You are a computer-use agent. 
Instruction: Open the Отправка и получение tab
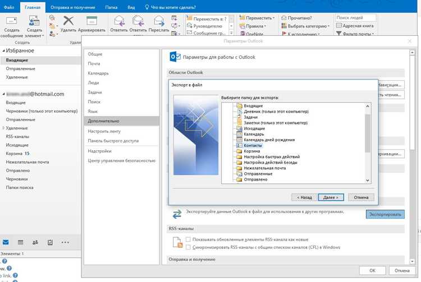(73, 7)
